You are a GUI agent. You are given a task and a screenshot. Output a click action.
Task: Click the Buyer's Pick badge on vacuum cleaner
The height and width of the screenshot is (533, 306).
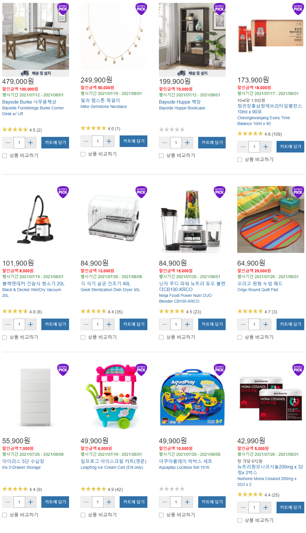[63, 192]
